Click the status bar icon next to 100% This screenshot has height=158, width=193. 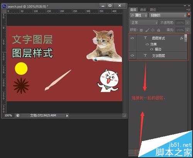(x=18, y=115)
